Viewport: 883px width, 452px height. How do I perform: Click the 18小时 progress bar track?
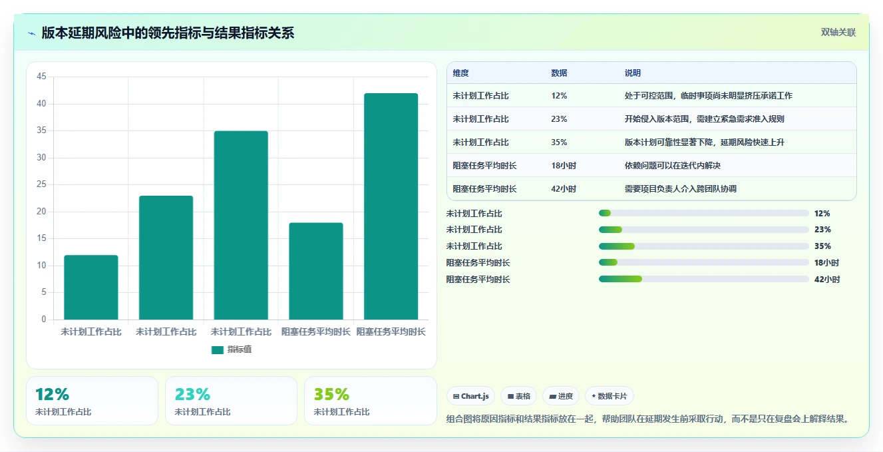click(x=704, y=263)
